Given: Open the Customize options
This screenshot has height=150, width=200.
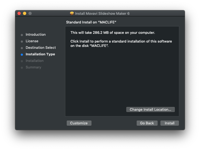Looking at the screenshot, I should (79, 123).
